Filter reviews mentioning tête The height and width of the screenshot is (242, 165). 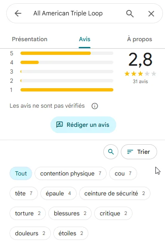[24, 193]
